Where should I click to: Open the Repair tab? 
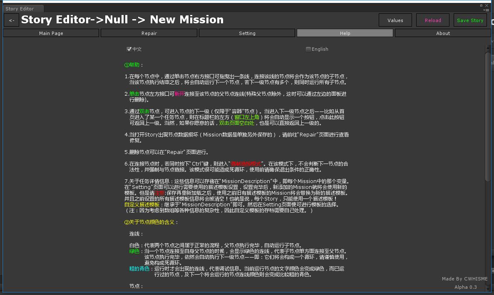click(149, 33)
